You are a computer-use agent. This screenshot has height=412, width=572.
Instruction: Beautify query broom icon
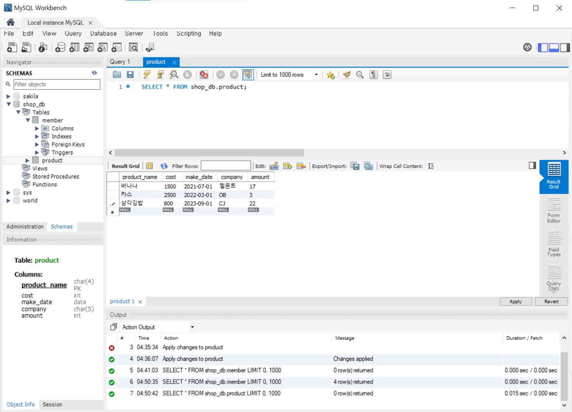pyautogui.click(x=346, y=75)
